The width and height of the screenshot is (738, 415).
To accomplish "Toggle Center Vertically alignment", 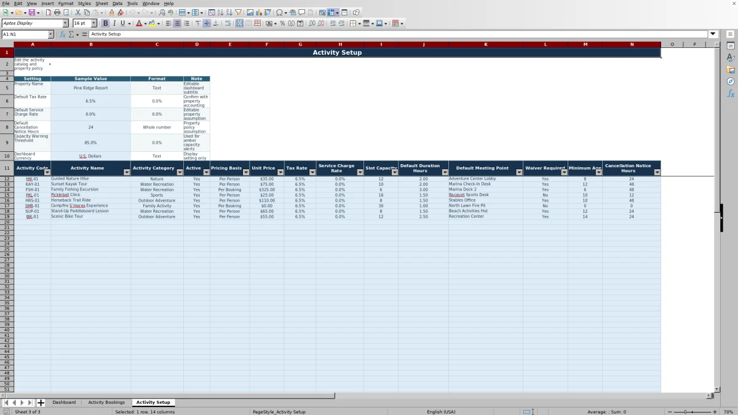I will click(207, 23).
